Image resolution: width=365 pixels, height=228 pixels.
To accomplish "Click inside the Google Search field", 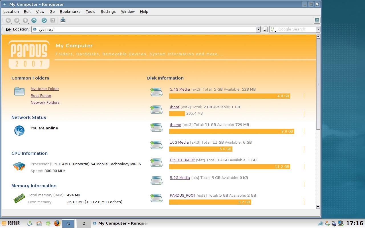I will tap(296, 29).
